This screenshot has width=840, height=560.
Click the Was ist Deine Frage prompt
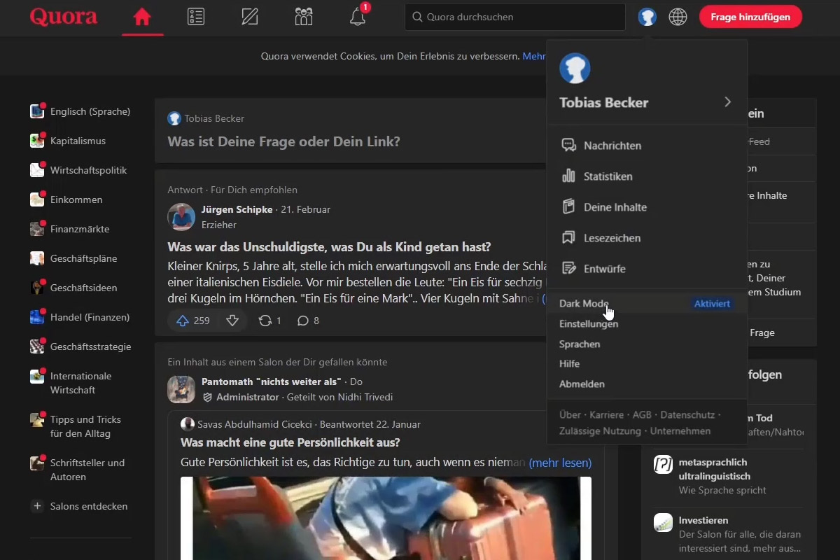click(x=283, y=141)
